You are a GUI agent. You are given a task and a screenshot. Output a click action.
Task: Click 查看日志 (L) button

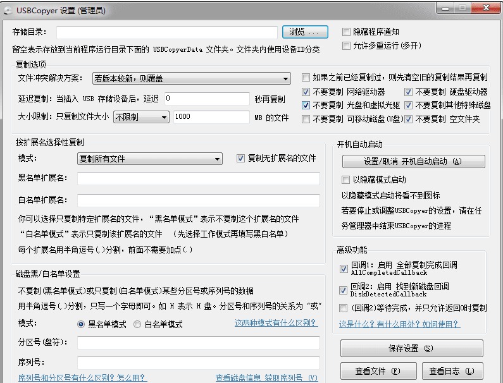pyautogui.click(x=452, y=371)
